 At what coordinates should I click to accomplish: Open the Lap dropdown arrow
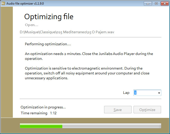coord(159,93)
